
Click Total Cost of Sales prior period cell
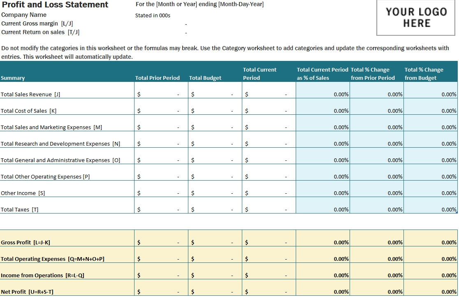coord(160,111)
